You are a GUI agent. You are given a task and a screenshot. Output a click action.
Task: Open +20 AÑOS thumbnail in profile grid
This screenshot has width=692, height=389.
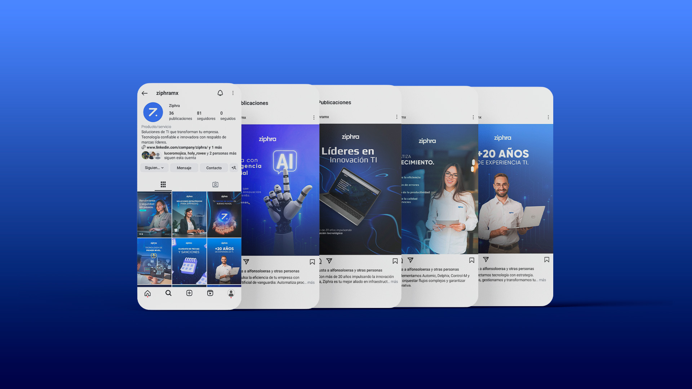pyautogui.click(x=224, y=261)
